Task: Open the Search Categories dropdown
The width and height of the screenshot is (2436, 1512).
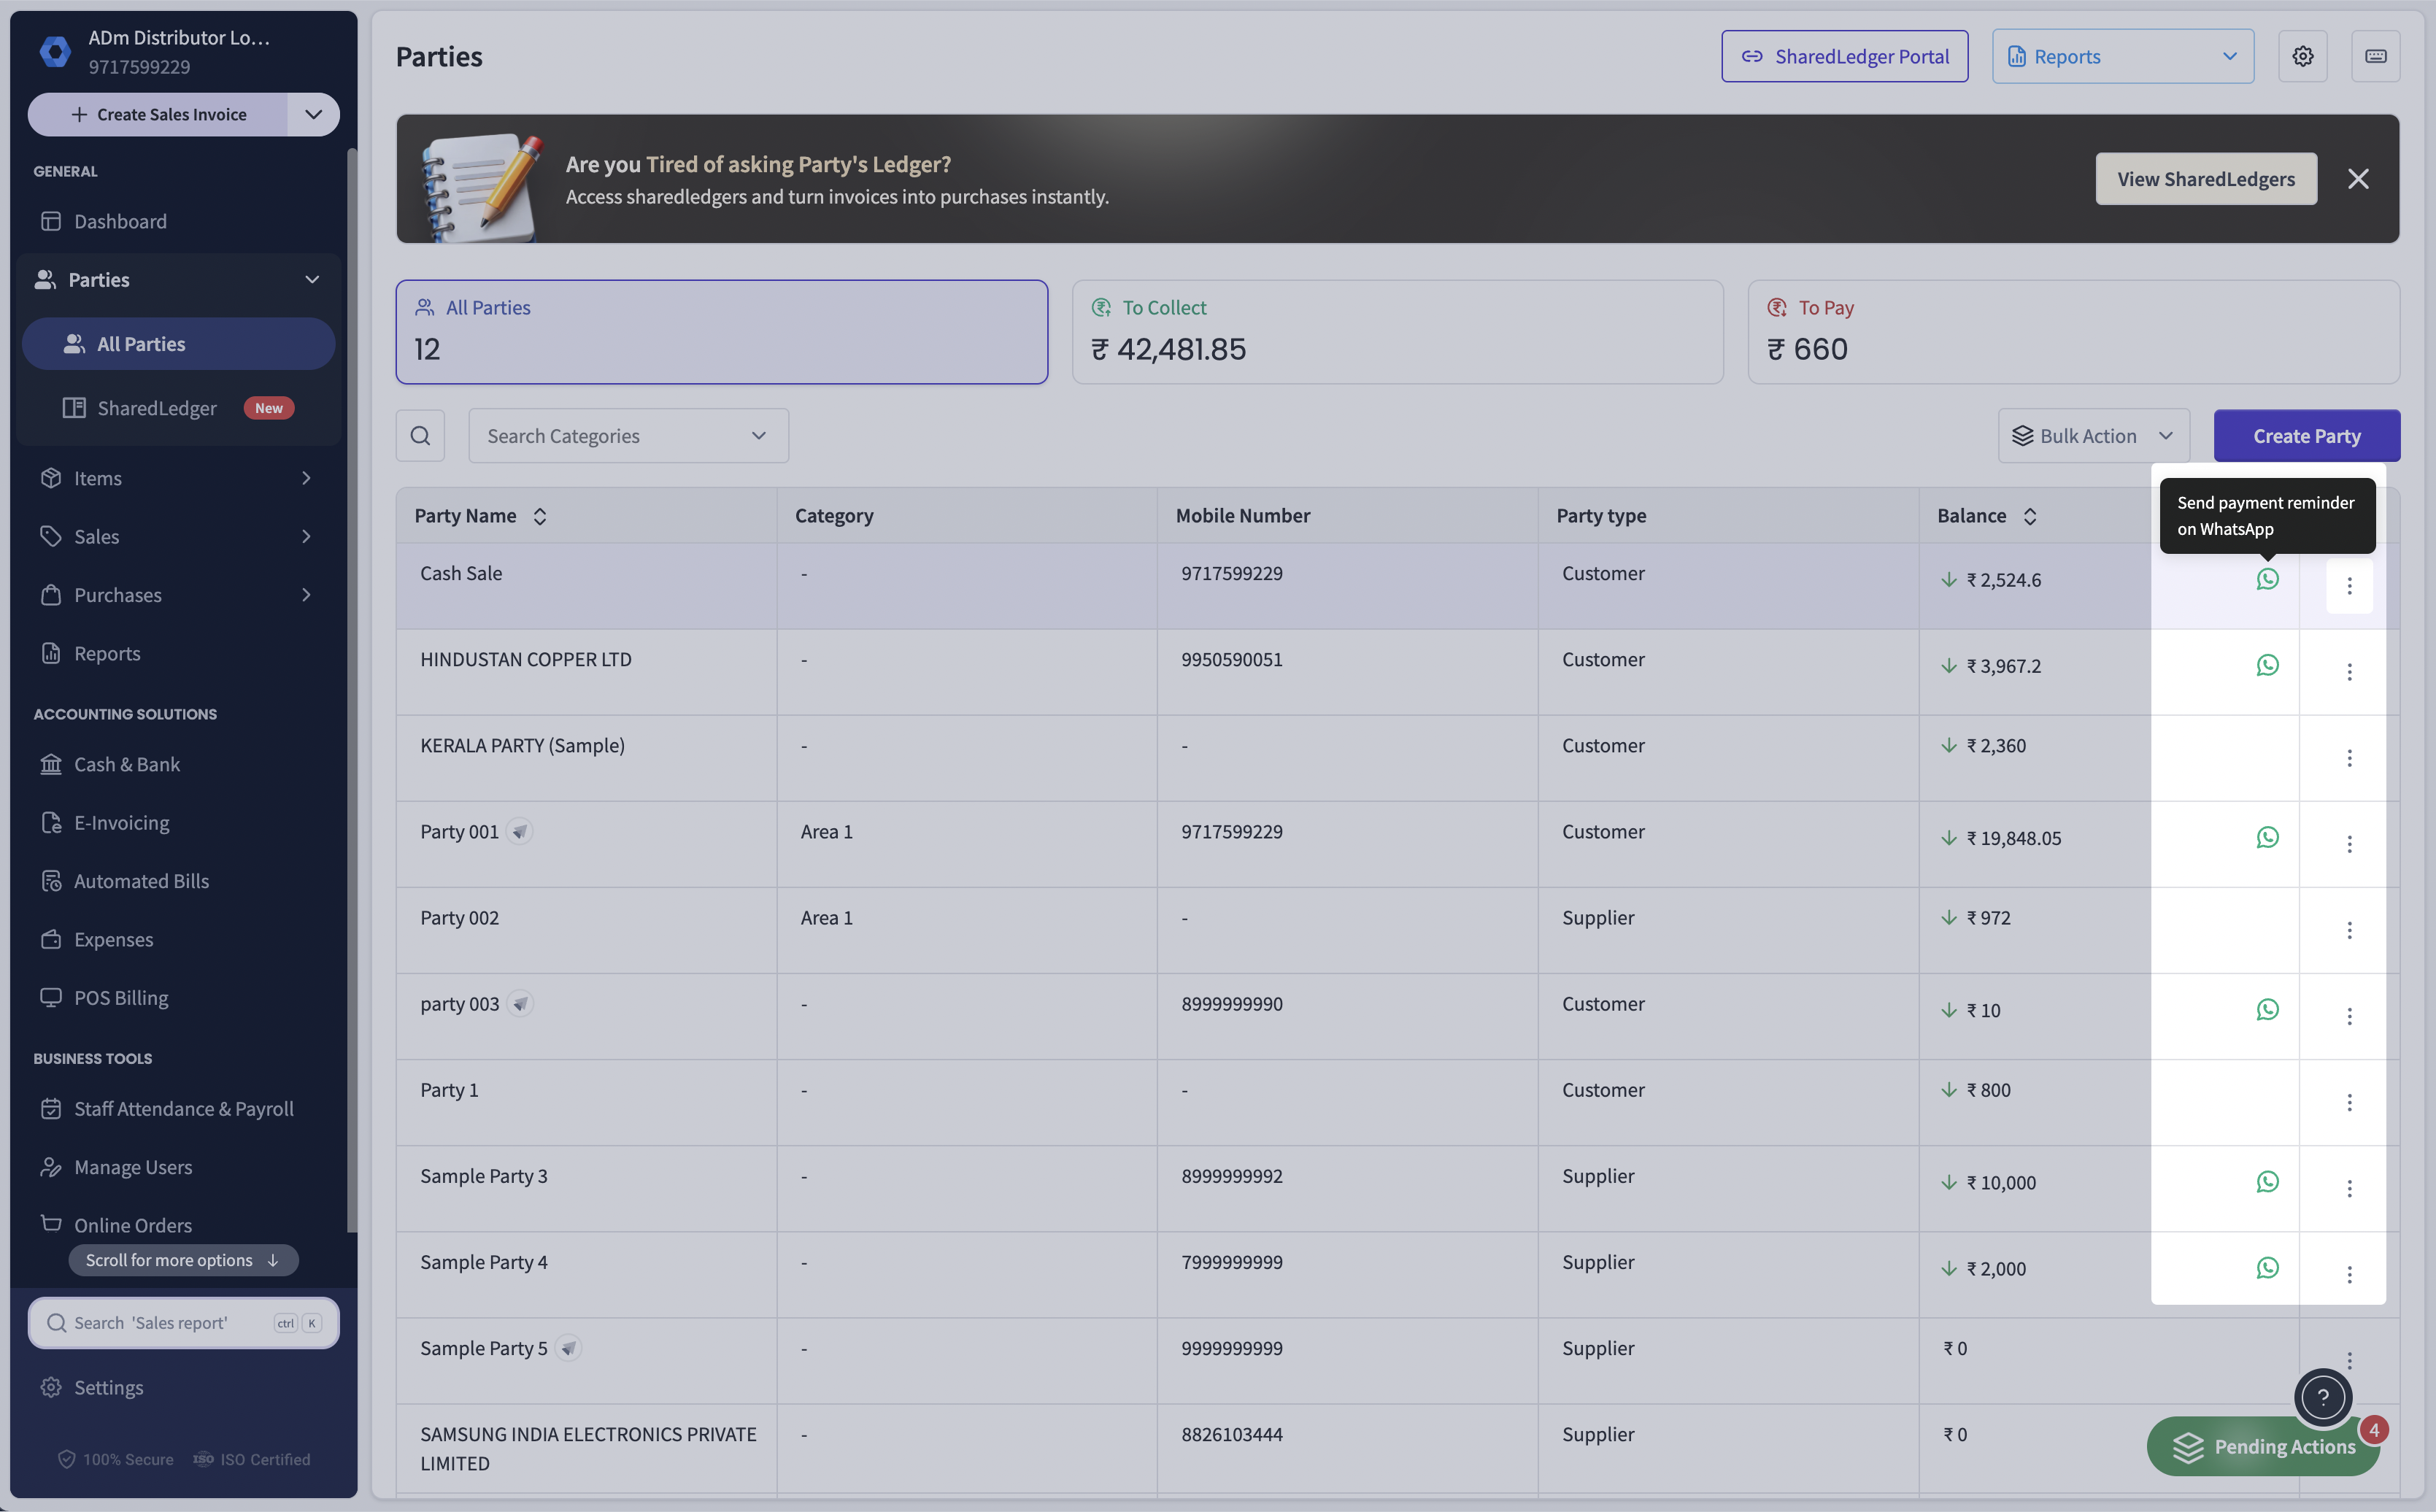Action: pyautogui.click(x=628, y=435)
